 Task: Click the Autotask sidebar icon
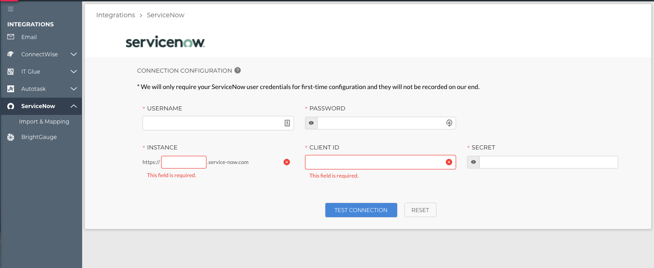pyautogui.click(x=11, y=89)
